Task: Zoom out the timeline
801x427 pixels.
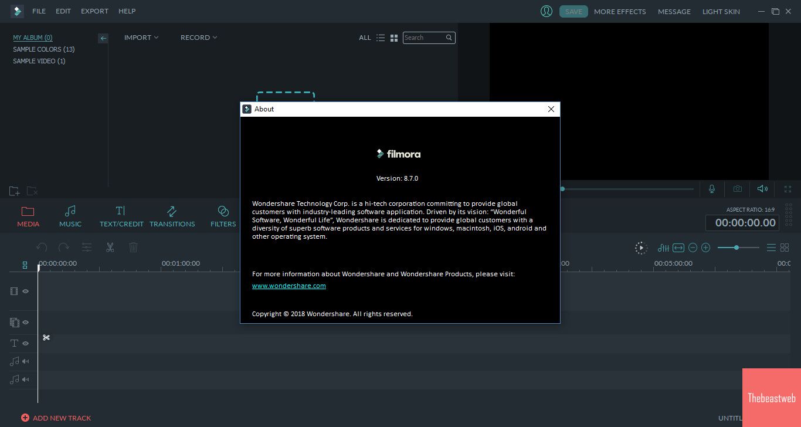Action: tap(693, 248)
